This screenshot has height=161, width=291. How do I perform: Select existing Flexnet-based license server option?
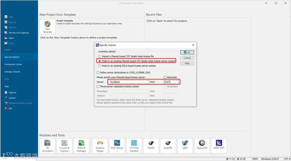click(100, 61)
